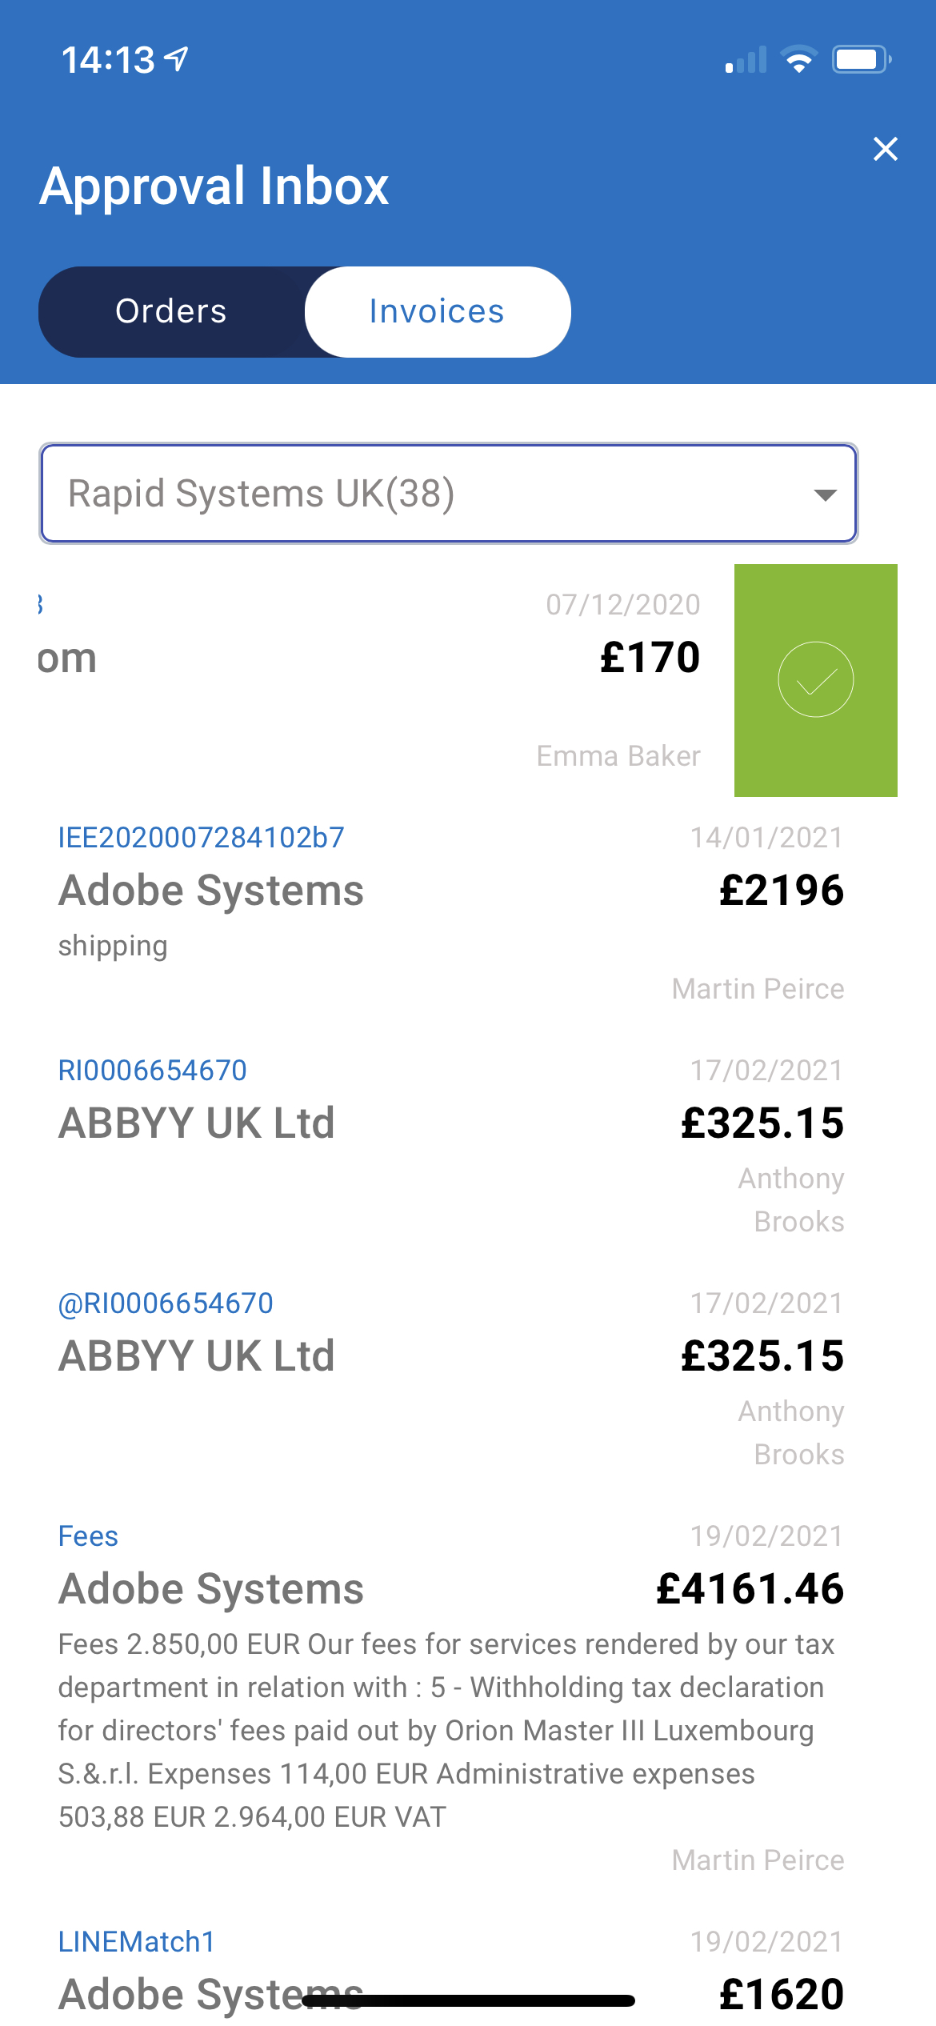Tap the £4161.46 invoice amount

tap(750, 1589)
